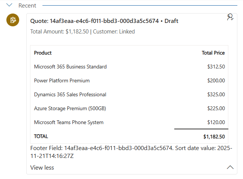This screenshot has width=243, height=179.
Task: Select Dynamics 365 Sales Professional row
Action: [x=70, y=94]
